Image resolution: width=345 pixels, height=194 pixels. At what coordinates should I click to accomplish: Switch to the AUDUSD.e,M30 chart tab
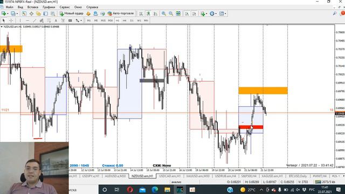[115, 176]
